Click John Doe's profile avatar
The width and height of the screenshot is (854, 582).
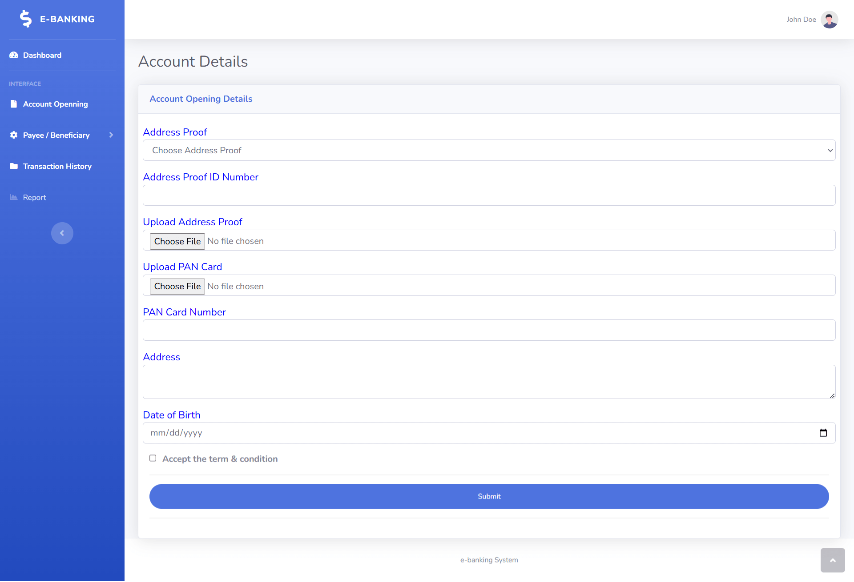coord(830,19)
